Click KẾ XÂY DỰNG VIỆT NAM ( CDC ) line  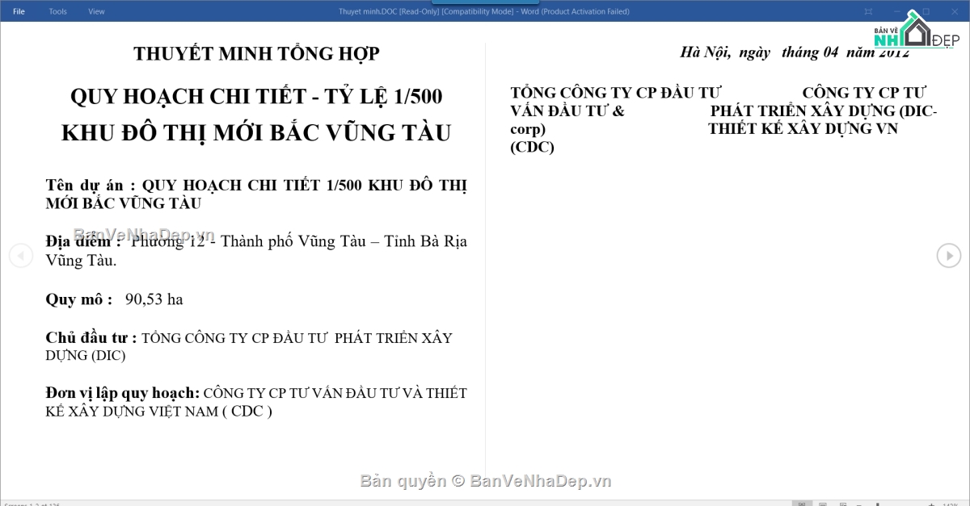tap(159, 412)
